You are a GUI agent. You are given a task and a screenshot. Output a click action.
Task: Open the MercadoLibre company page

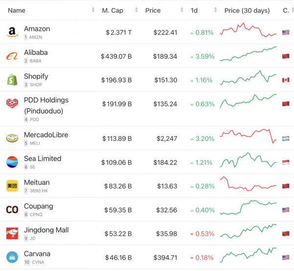[46, 135]
